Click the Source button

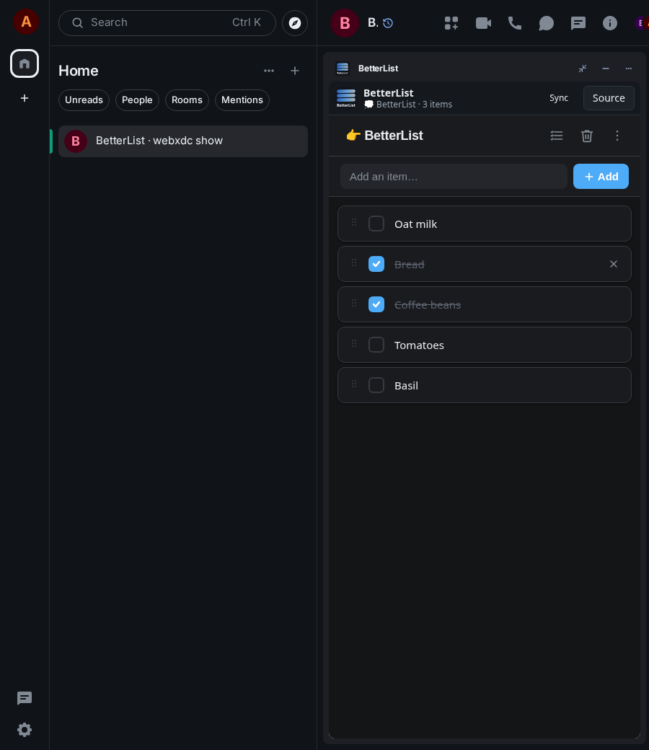click(609, 98)
